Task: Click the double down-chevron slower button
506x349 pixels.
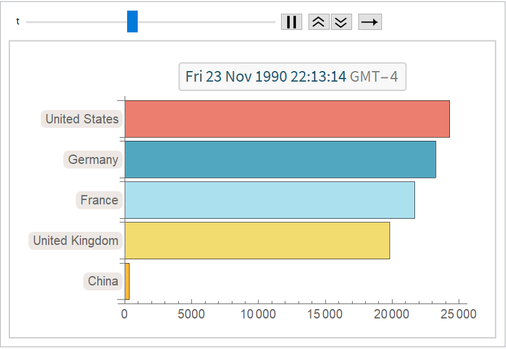Action: 341,22
